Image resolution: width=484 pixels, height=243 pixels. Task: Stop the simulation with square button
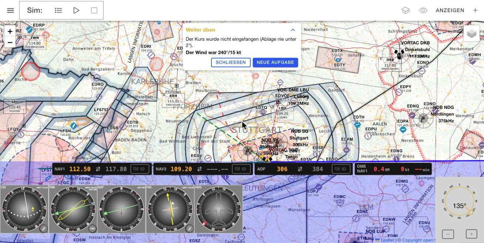click(94, 10)
